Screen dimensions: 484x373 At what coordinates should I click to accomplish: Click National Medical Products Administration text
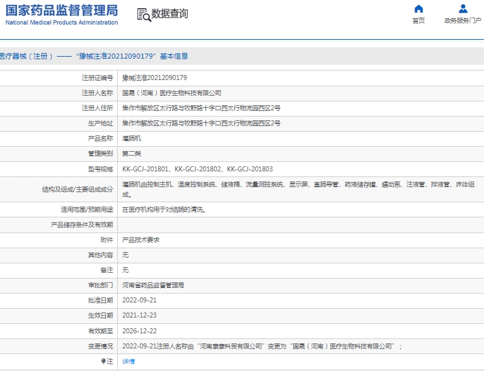pos(61,23)
